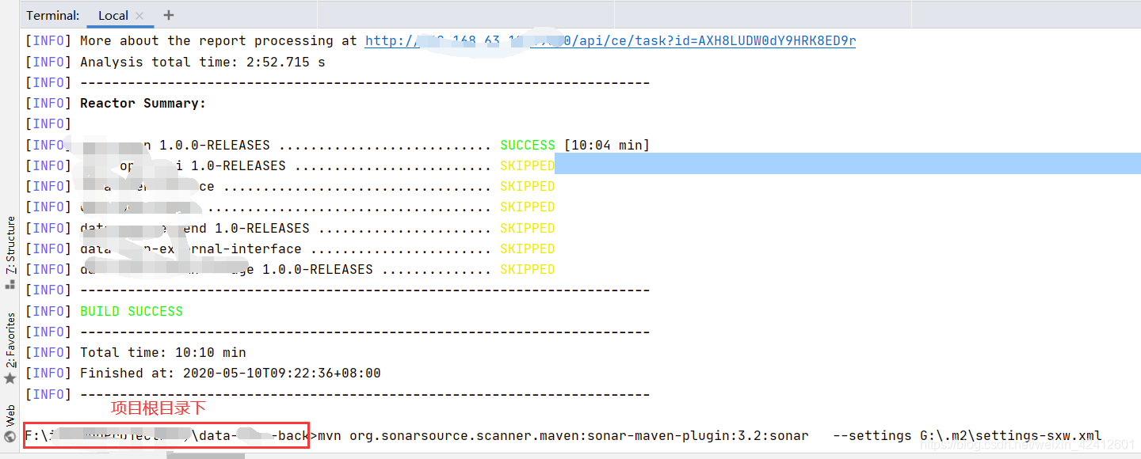Click the '--settings G:\.m2\settings-sxw.xml' argument
The width and height of the screenshot is (1141, 459).
(967, 435)
